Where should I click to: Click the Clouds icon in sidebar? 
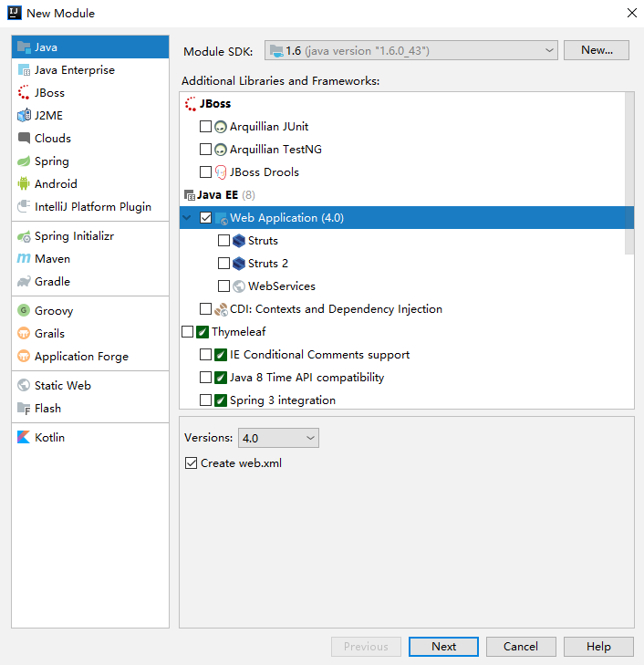point(24,139)
